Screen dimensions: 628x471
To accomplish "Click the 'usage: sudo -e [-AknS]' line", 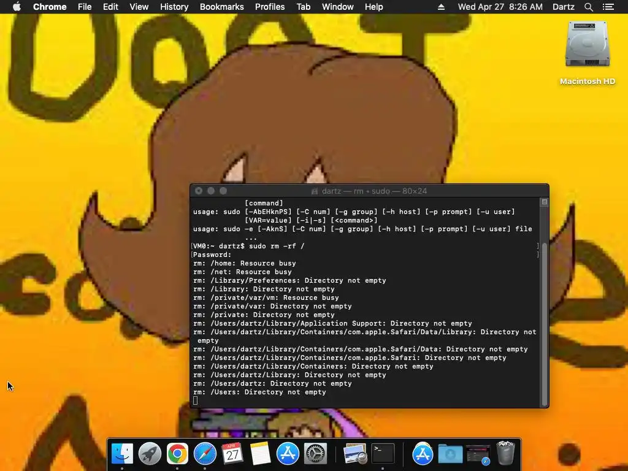I will click(362, 229).
